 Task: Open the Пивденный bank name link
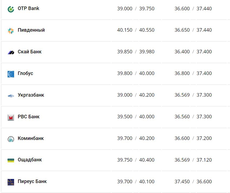click(x=31, y=30)
